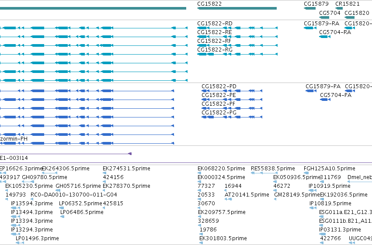Open EST EP16626.3prime
Screen dimensions: 372x245
pos(21,169)
